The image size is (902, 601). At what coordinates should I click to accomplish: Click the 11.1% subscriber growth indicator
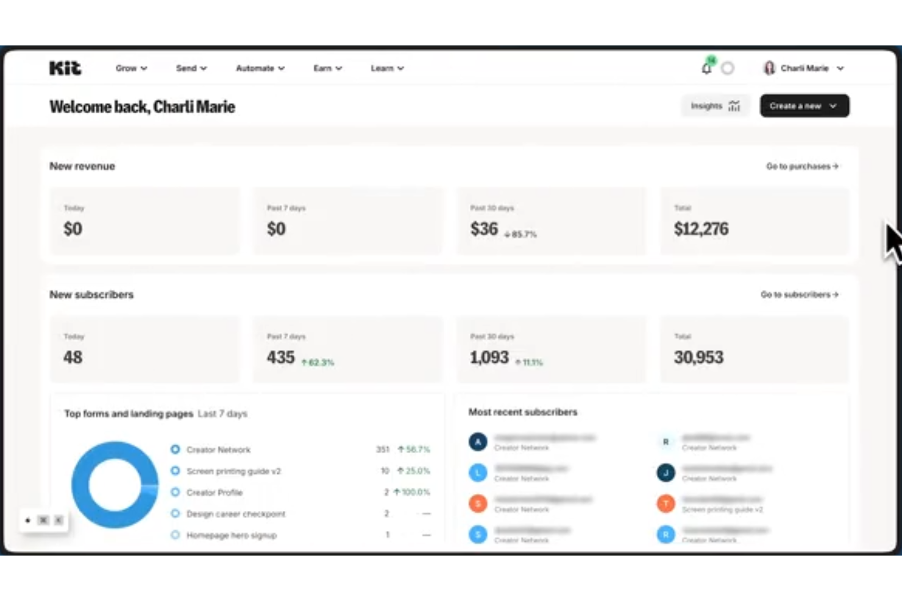(528, 363)
